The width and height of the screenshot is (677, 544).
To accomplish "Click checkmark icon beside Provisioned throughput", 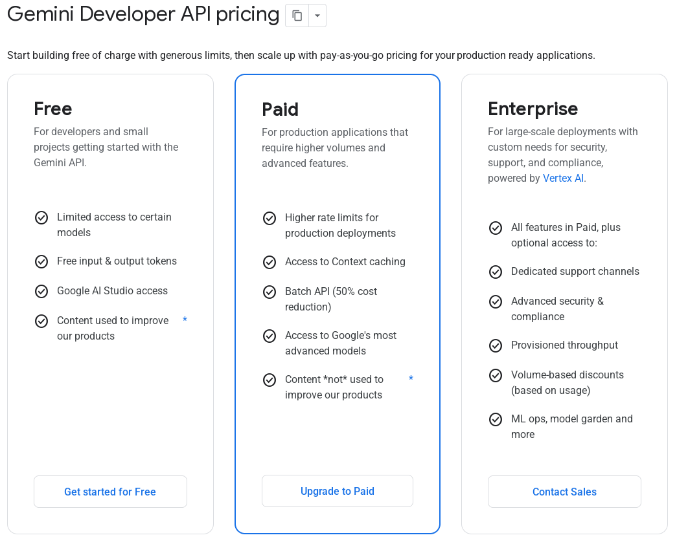I will click(x=496, y=345).
